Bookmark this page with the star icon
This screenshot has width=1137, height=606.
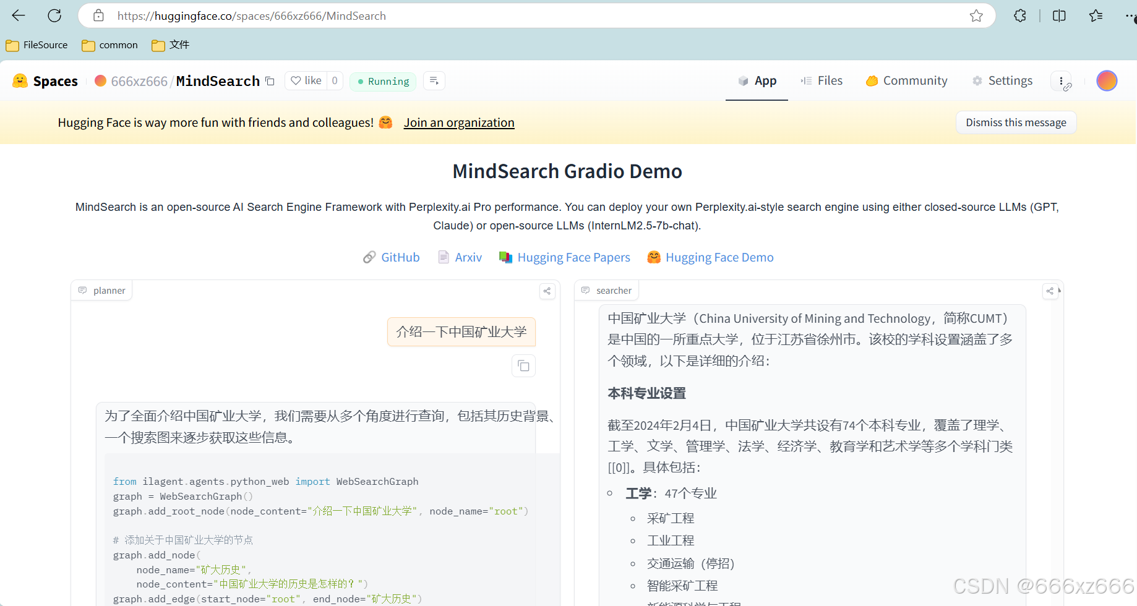976,15
